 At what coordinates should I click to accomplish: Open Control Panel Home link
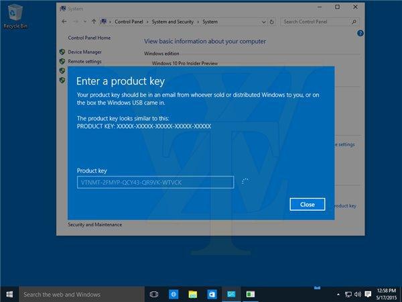[x=89, y=38]
